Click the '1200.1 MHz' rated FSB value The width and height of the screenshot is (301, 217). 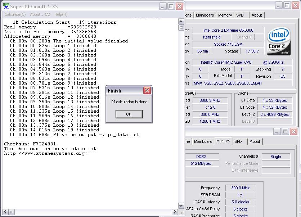coord(210,121)
